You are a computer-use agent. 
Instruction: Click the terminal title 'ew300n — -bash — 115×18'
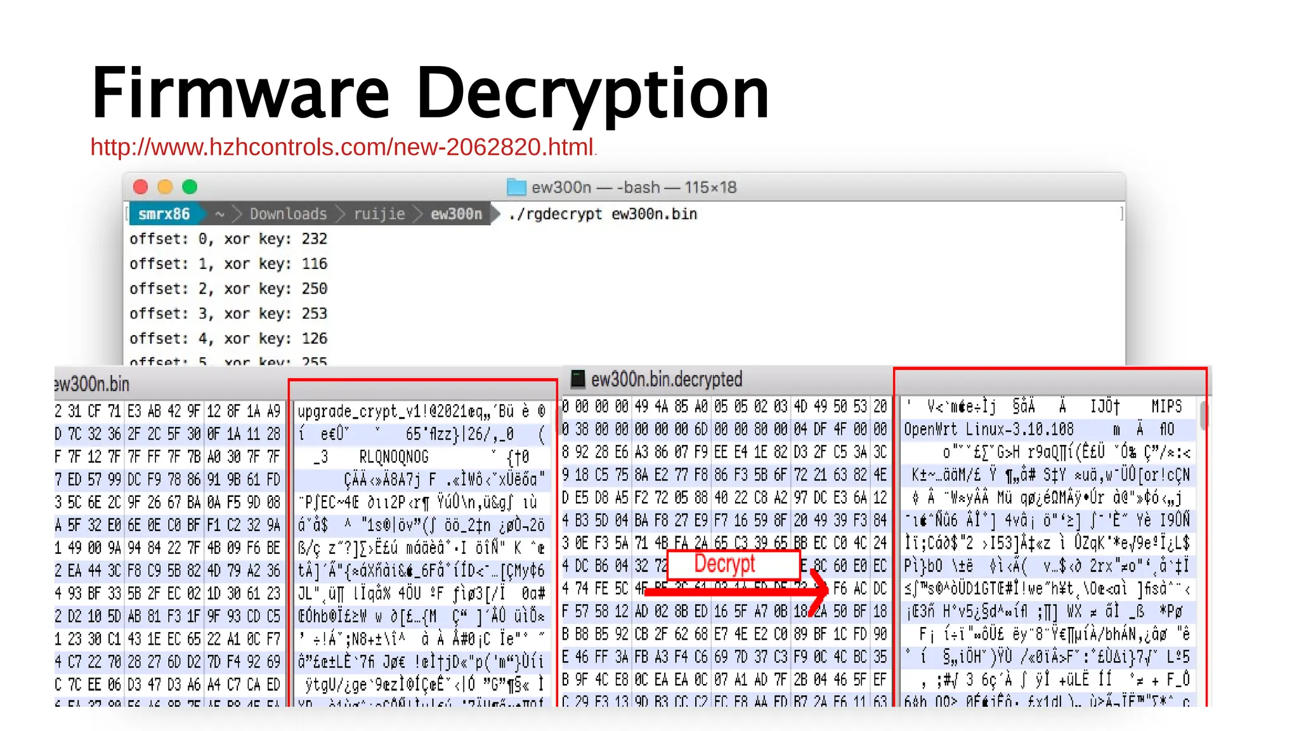[x=634, y=187]
